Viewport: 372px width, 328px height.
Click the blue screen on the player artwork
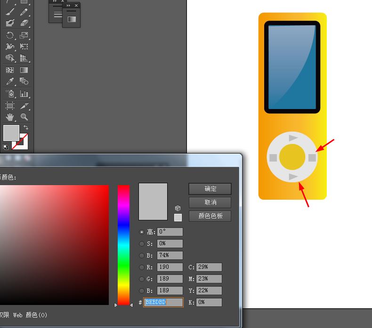(x=292, y=67)
